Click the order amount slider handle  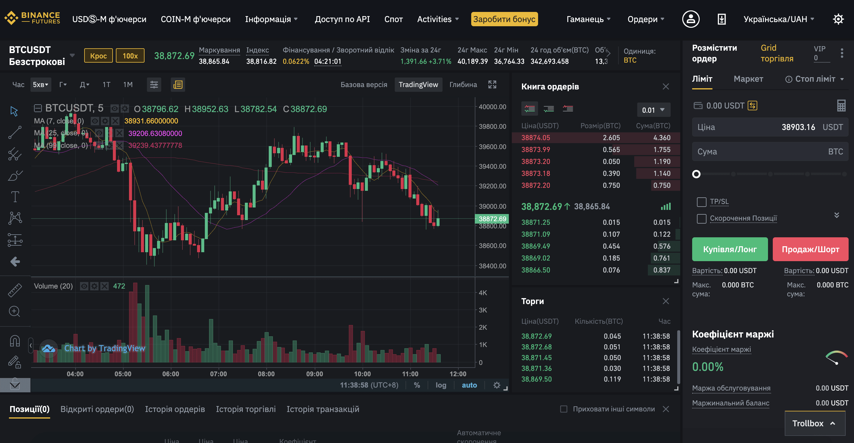tap(696, 174)
